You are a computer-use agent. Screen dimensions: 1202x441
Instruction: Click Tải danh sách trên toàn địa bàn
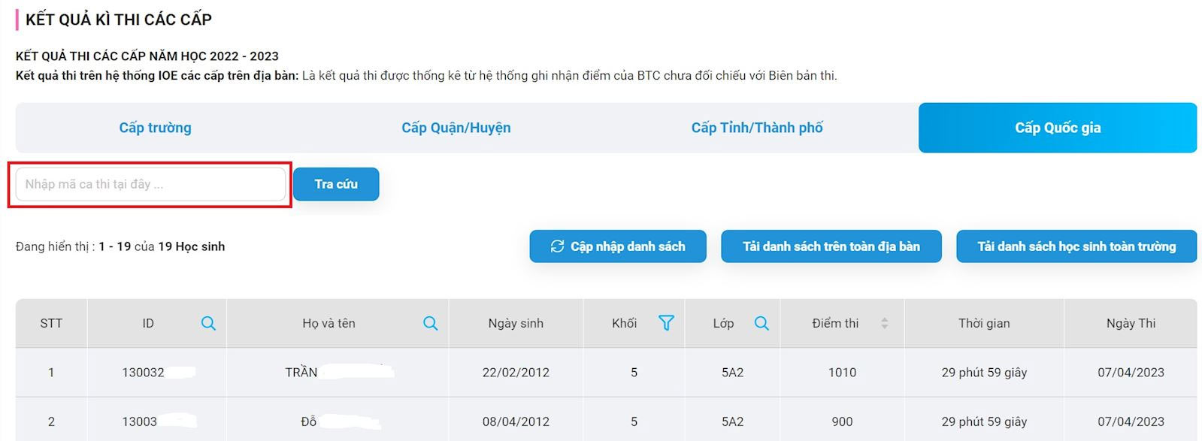coord(831,246)
